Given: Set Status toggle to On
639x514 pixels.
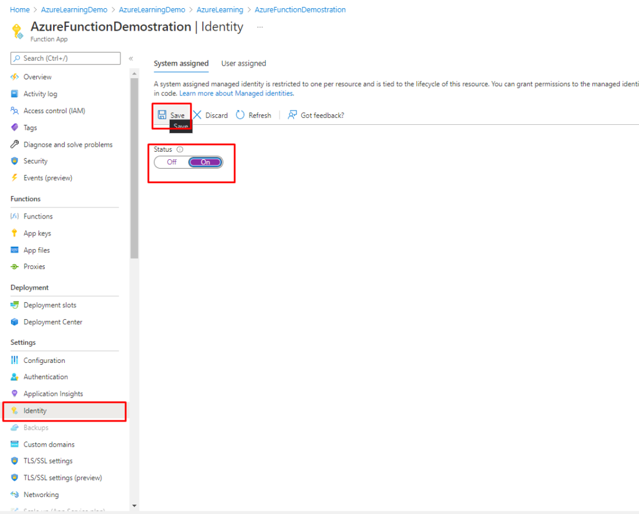Looking at the screenshot, I should [205, 162].
